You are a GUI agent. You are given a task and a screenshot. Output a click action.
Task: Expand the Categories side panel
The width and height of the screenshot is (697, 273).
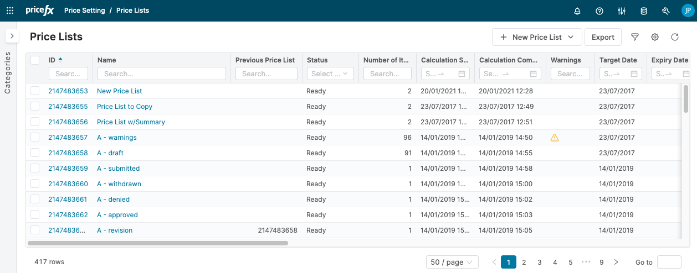tap(12, 35)
